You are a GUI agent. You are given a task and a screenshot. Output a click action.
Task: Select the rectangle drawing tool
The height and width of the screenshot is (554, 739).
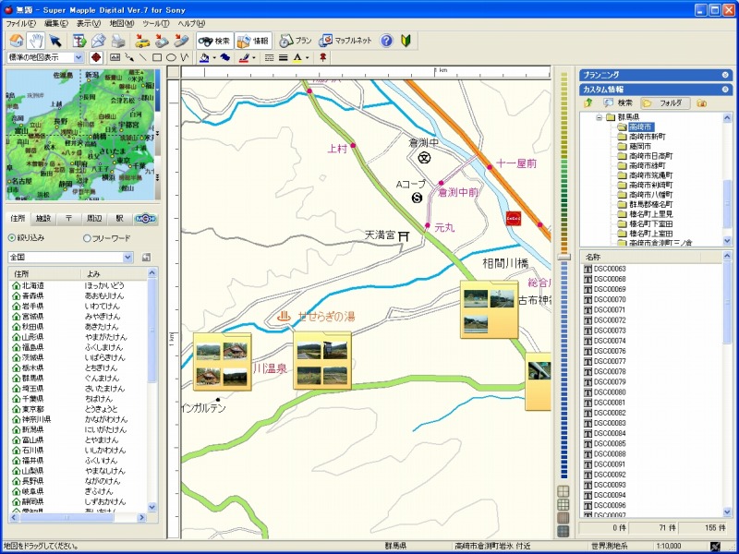[157, 57]
